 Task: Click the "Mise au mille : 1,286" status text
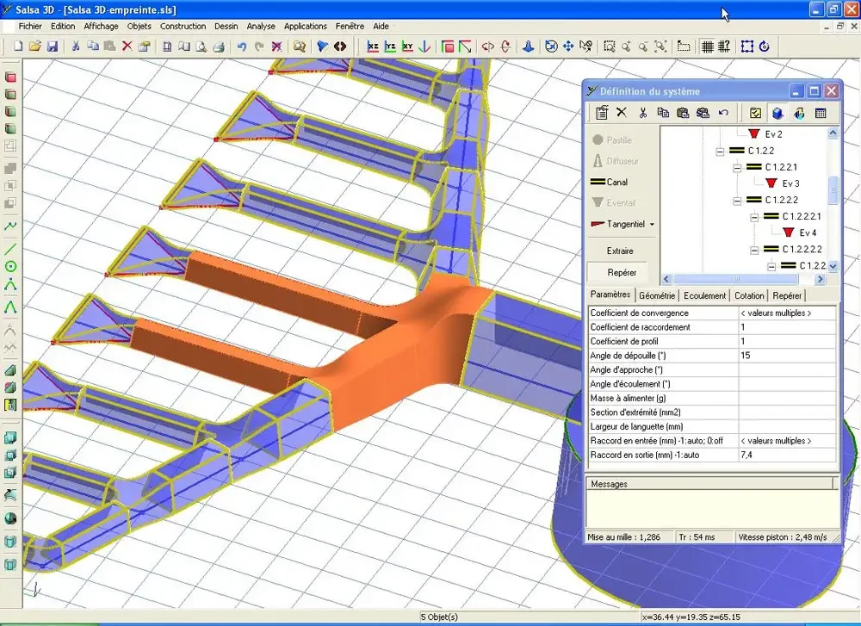(x=623, y=537)
